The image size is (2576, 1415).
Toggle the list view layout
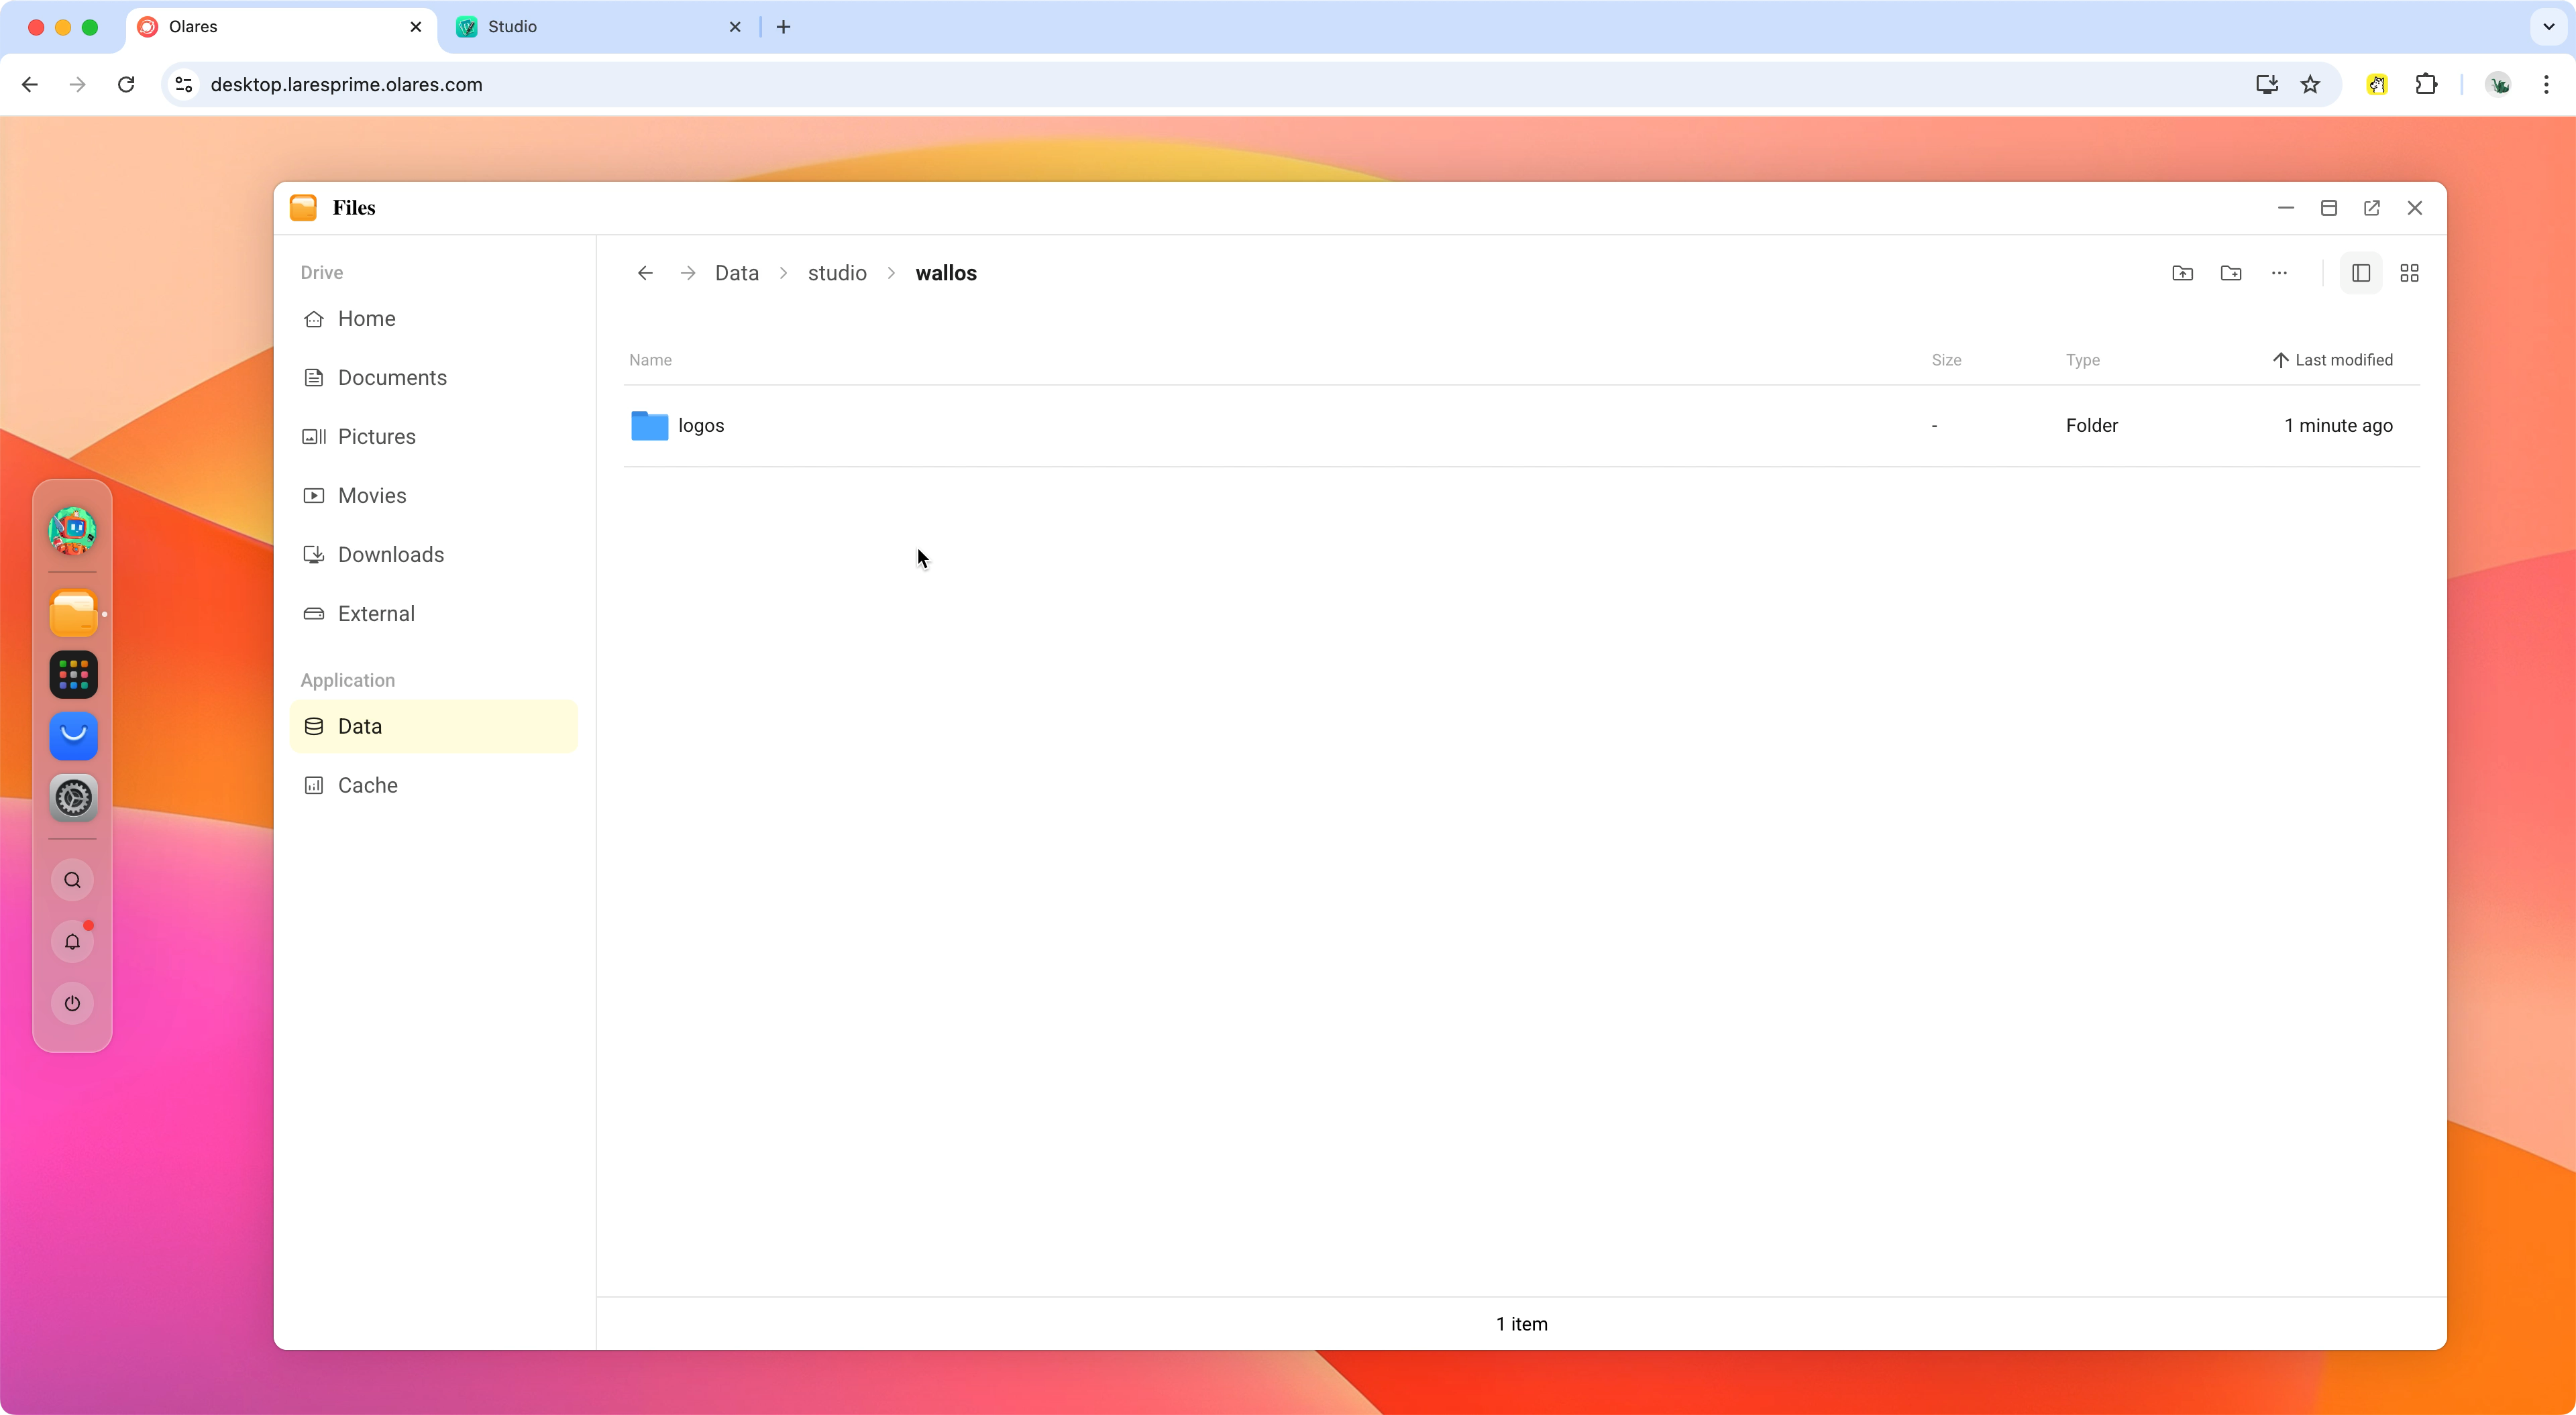pos(2361,272)
